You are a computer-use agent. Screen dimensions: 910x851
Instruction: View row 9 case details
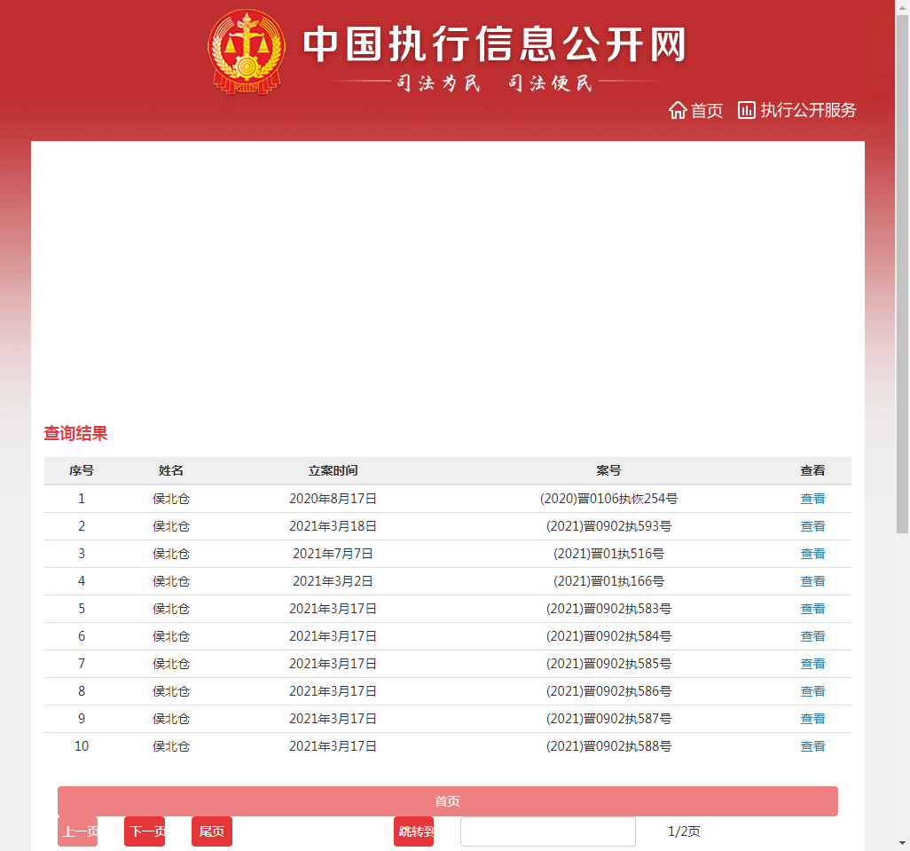tap(812, 719)
